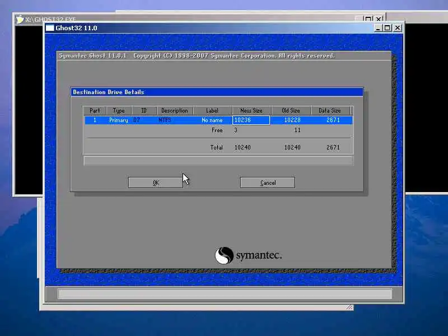
Task: Click the Type column header
Action: point(119,110)
